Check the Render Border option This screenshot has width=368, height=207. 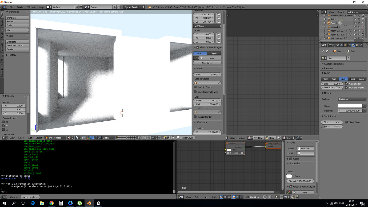195,117
